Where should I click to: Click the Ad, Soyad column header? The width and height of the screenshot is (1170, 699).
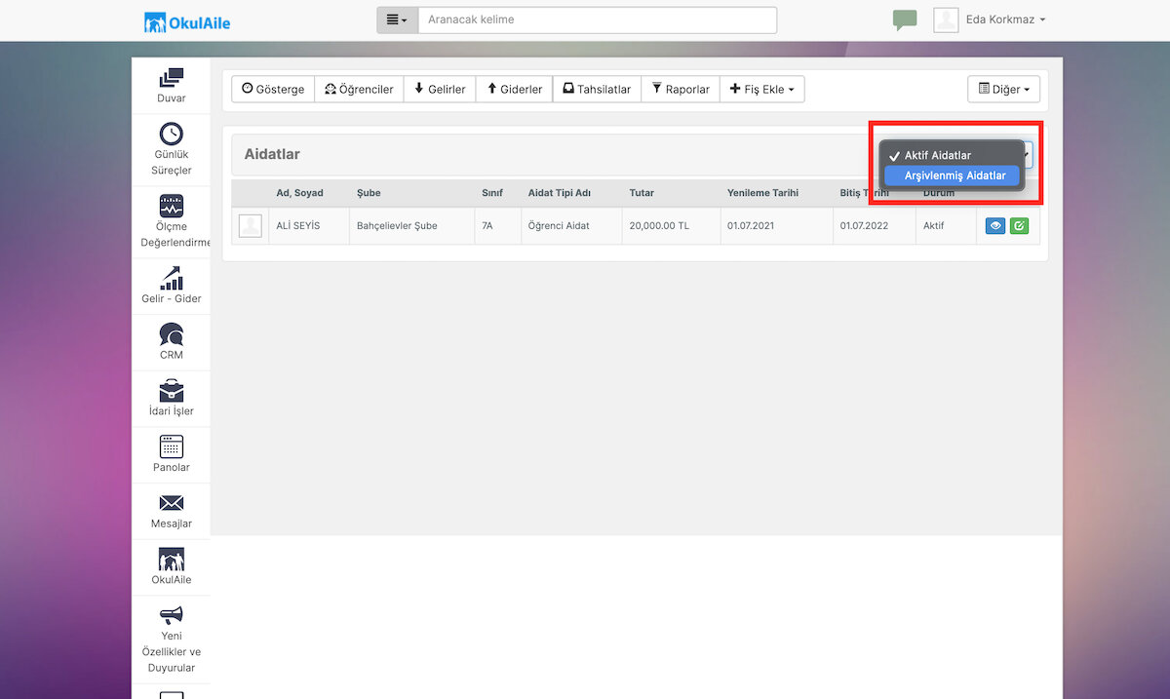pyautogui.click(x=299, y=193)
